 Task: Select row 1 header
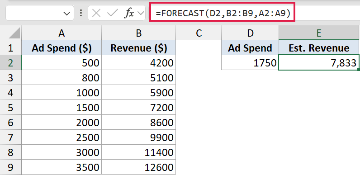tap(11, 48)
